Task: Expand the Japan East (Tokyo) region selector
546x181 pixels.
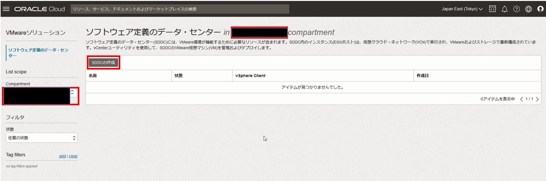Action: pos(462,9)
